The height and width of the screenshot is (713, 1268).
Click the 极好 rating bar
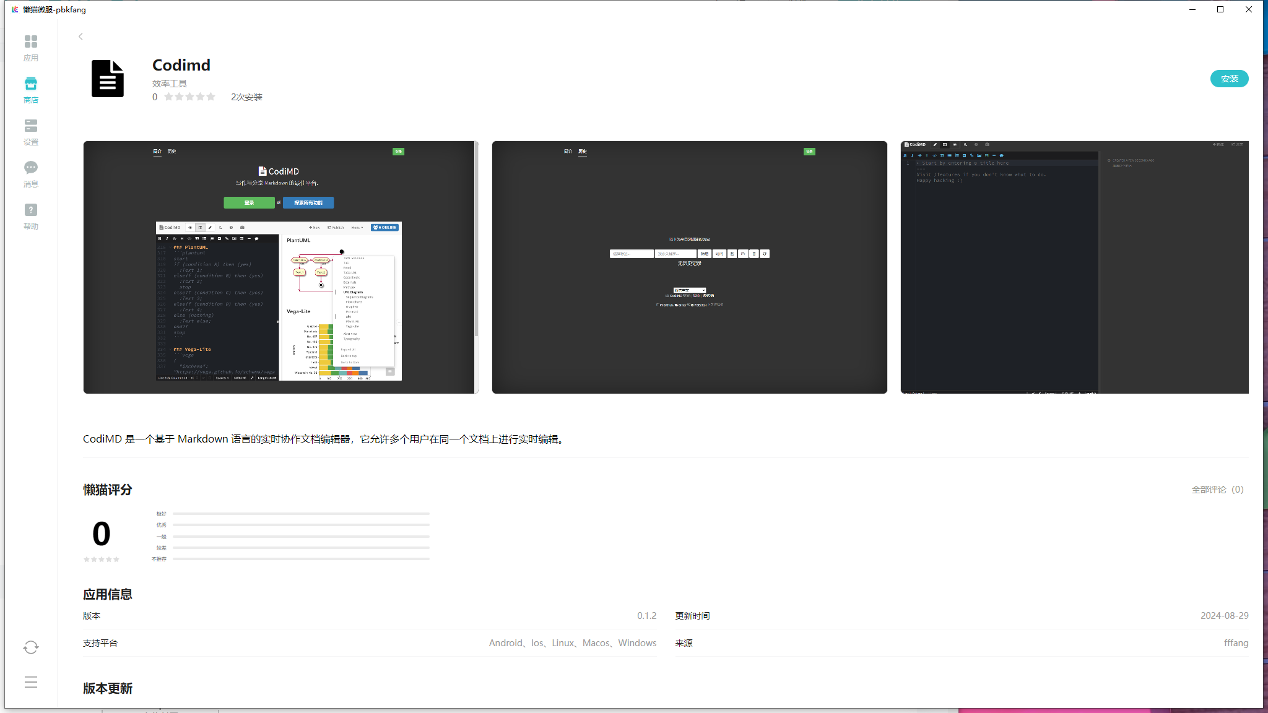tap(301, 514)
